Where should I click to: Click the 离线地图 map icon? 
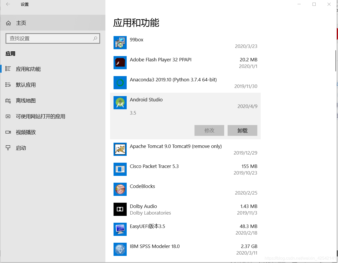[8, 101]
